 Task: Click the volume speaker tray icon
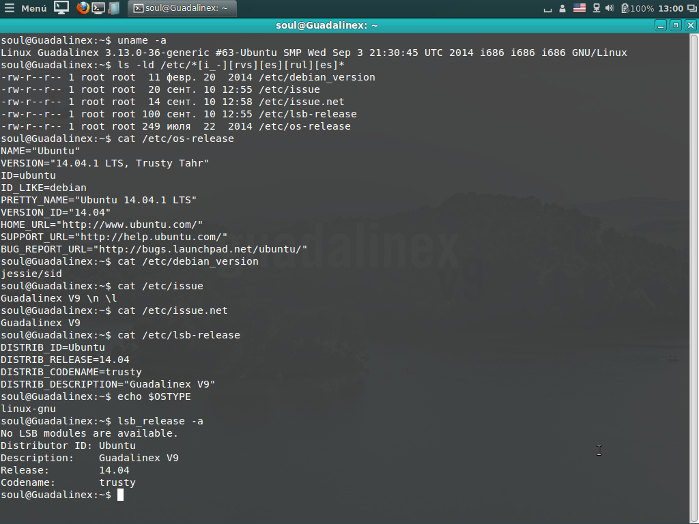click(x=610, y=8)
